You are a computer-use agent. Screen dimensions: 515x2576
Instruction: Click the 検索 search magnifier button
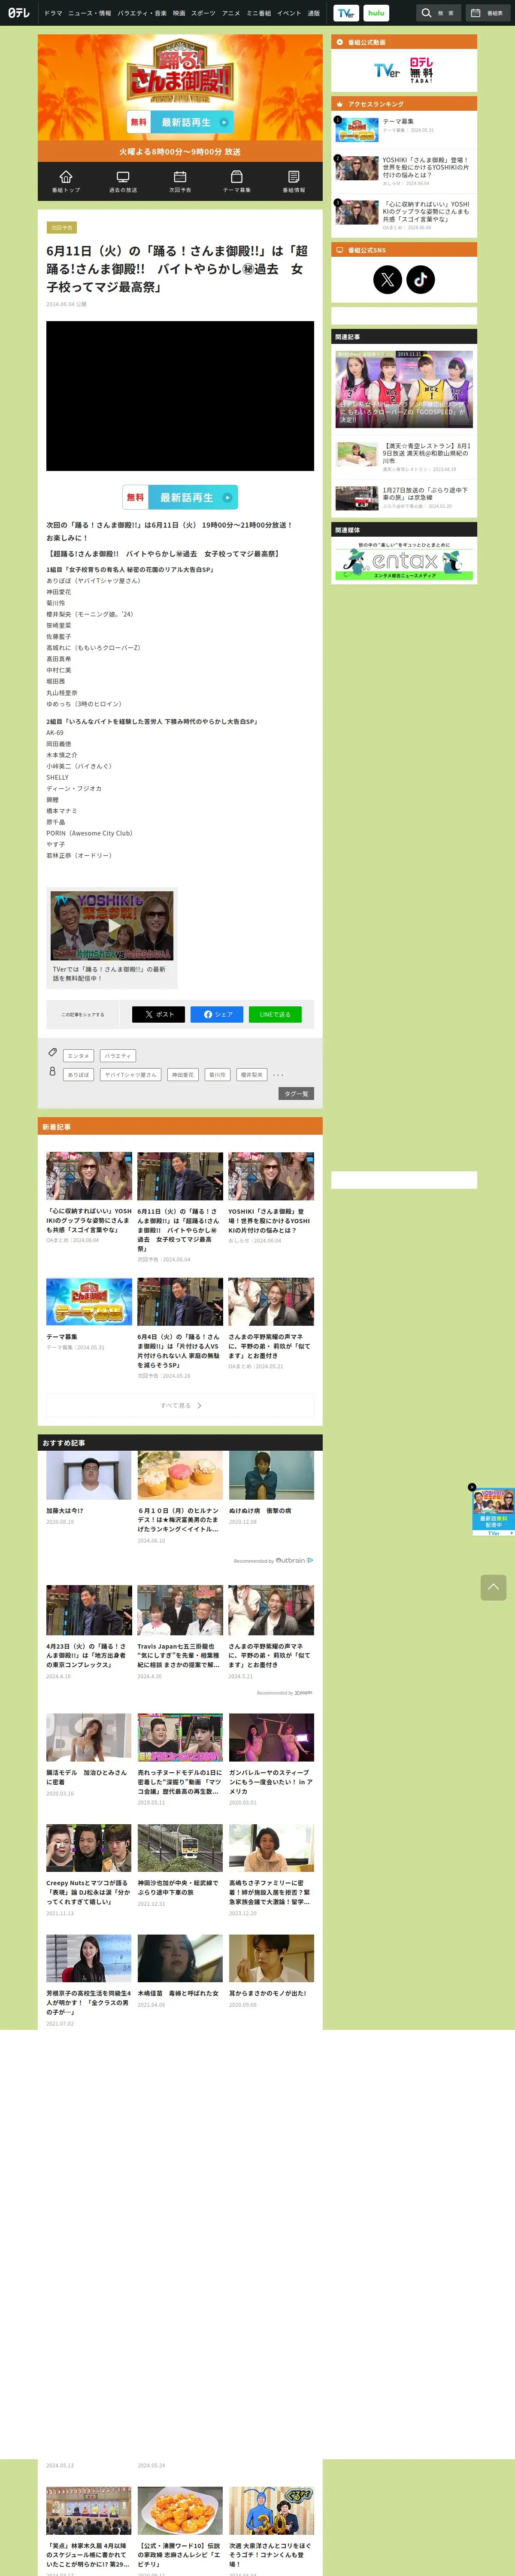438,13
